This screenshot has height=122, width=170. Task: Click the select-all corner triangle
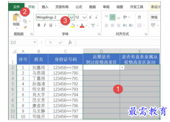[14, 51]
